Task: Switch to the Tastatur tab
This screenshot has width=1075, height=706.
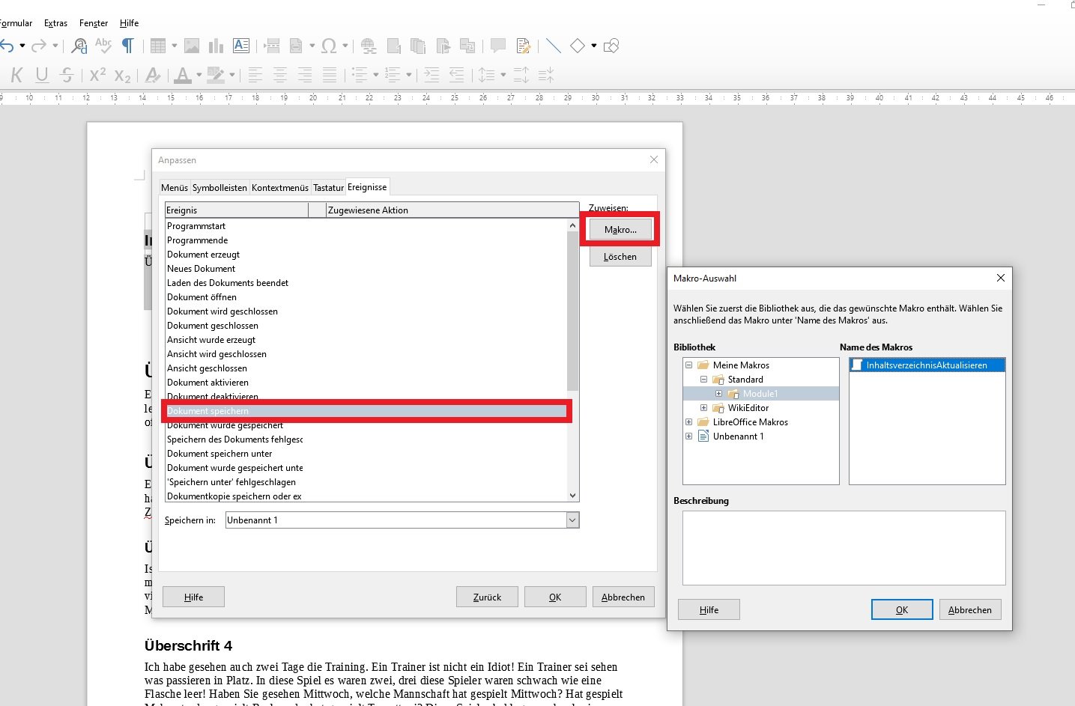Action: (x=328, y=188)
